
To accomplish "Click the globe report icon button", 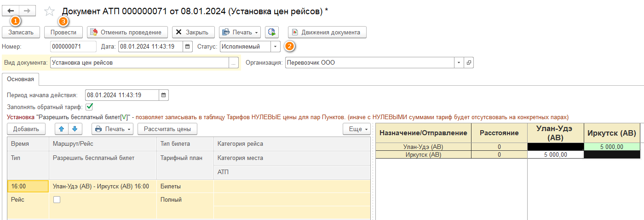I will [x=272, y=32].
